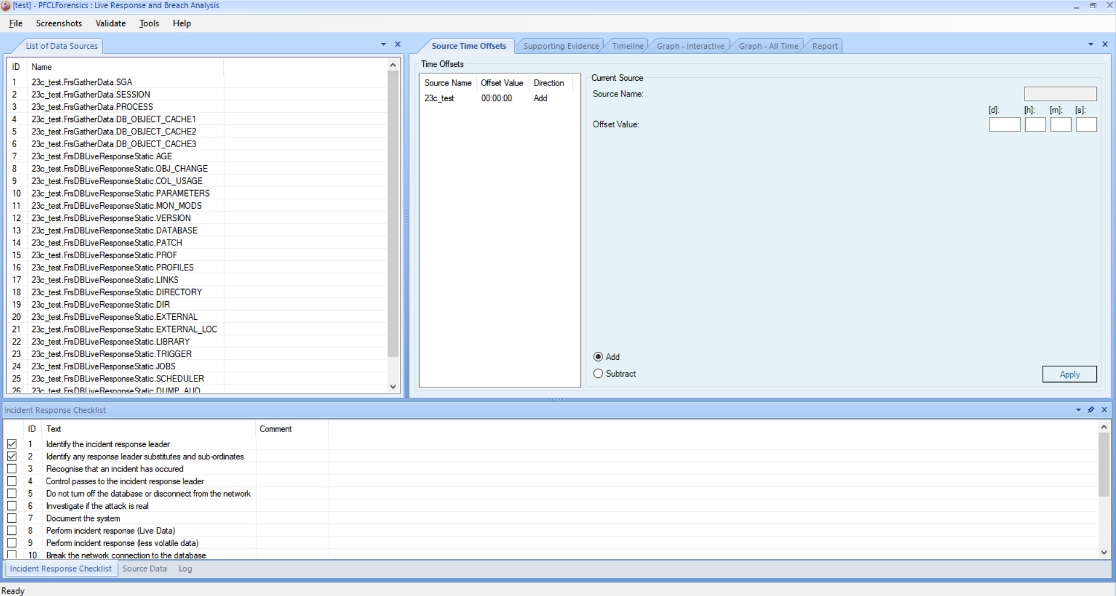Check item 9 Perform incident response (less volatile data)

pyautogui.click(x=12, y=543)
